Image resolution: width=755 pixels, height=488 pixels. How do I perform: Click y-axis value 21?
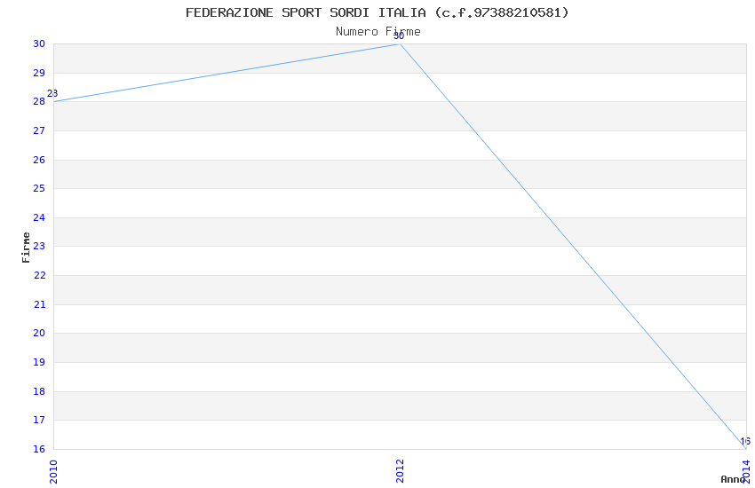[x=39, y=305]
